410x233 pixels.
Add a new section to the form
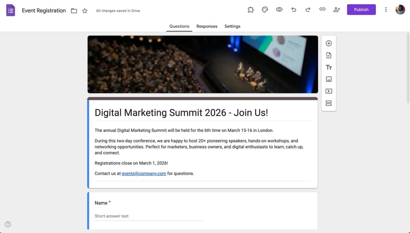click(x=328, y=103)
